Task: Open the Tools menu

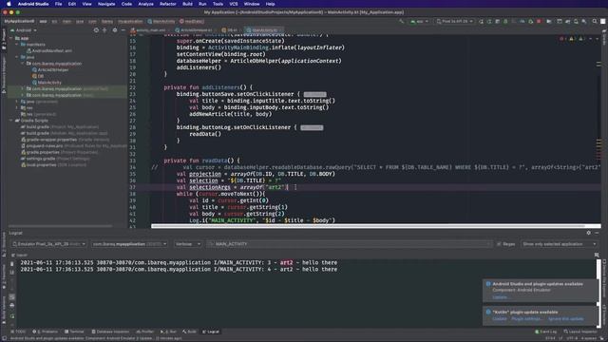Action: [218, 4]
